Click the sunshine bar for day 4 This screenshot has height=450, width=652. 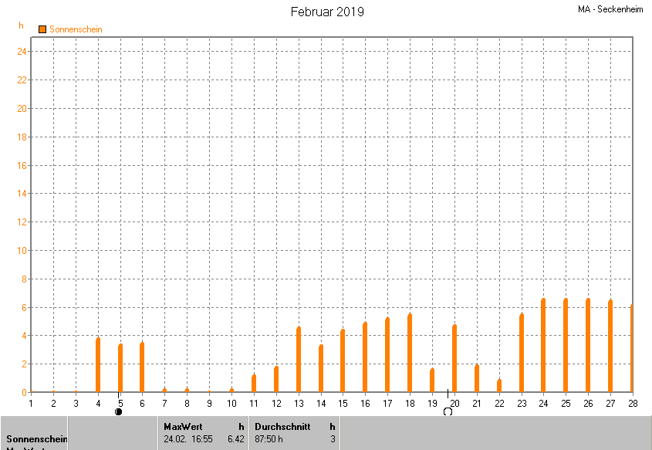click(x=98, y=365)
